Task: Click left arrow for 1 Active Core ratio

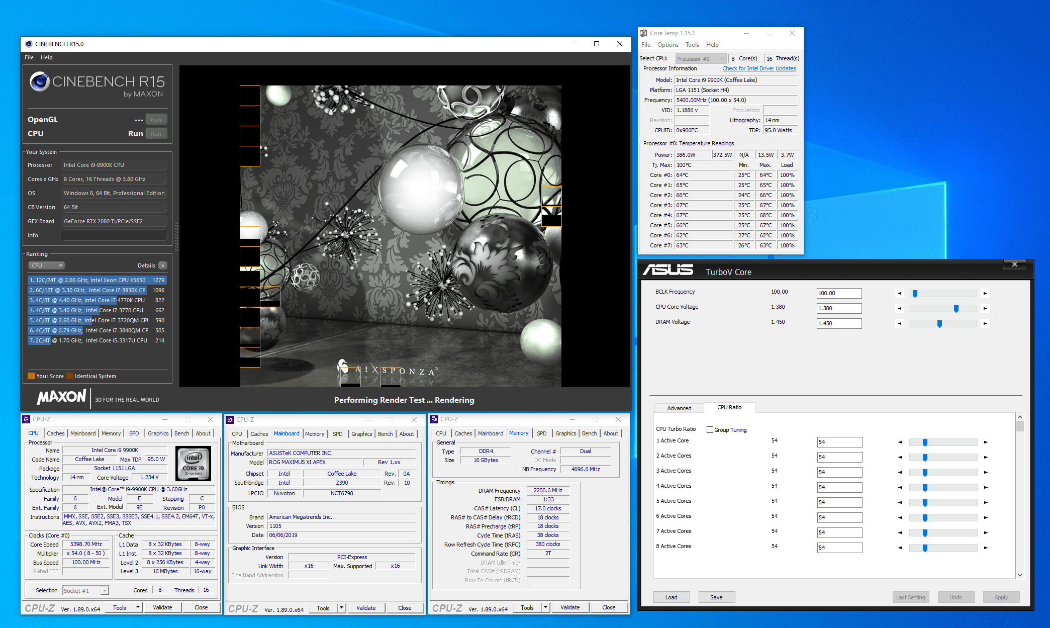Action: pyautogui.click(x=900, y=442)
